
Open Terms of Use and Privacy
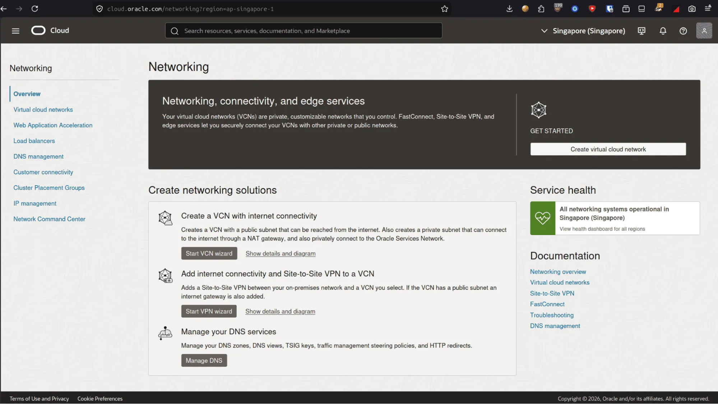[39, 399]
